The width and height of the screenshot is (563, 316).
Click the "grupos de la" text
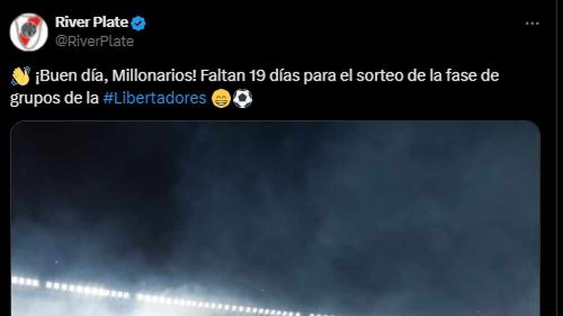54,99
